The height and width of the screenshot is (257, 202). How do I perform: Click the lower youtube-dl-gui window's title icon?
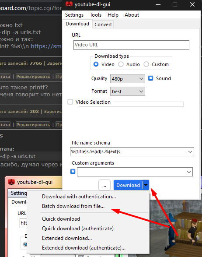tap(11, 182)
